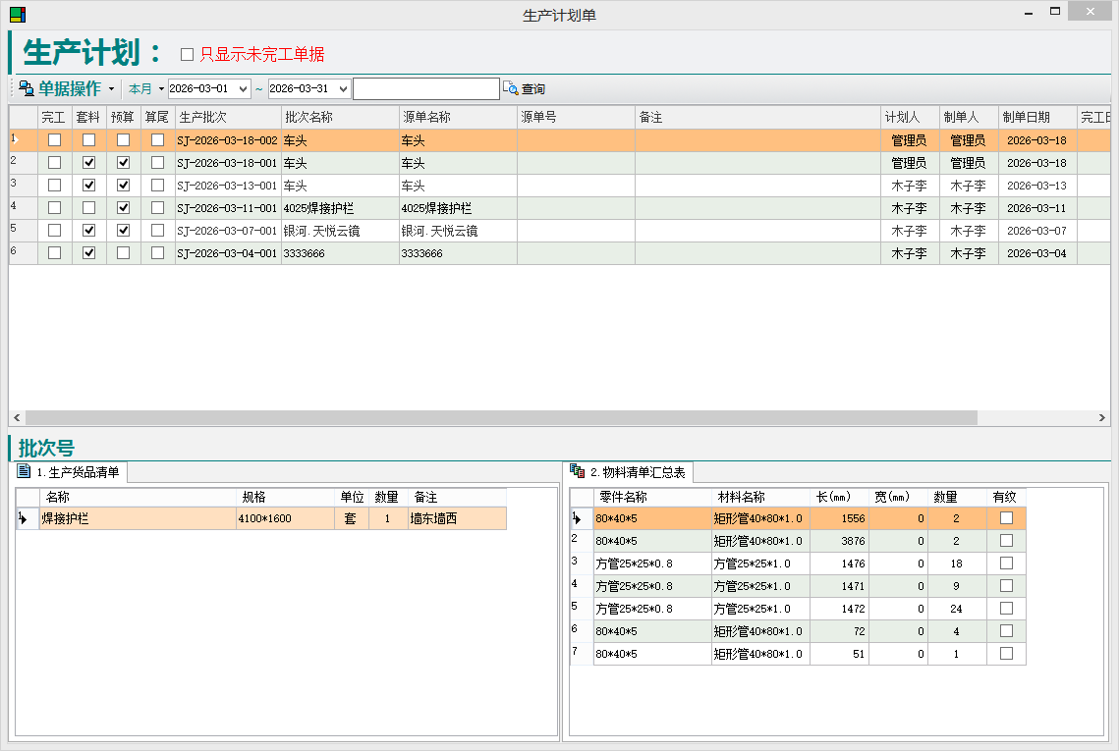Click the 单据操作 document operations icon

tap(26, 88)
